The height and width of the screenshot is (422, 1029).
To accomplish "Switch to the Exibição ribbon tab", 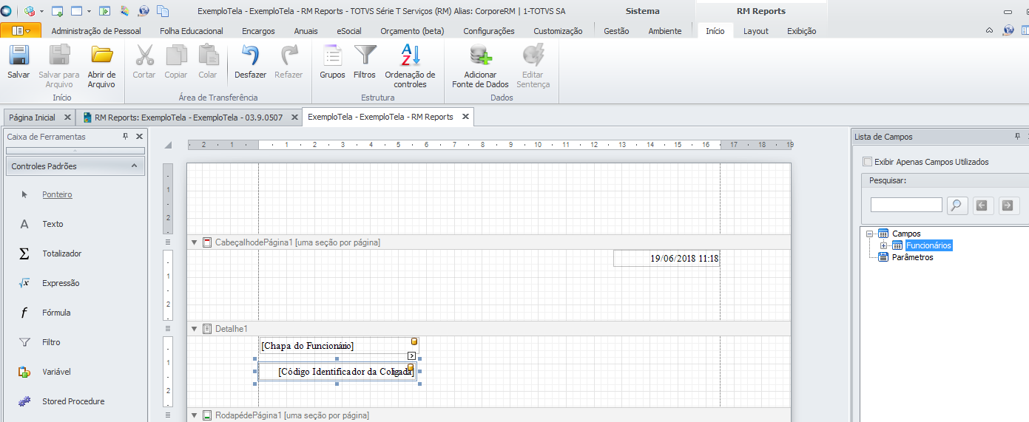I will [802, 31].
